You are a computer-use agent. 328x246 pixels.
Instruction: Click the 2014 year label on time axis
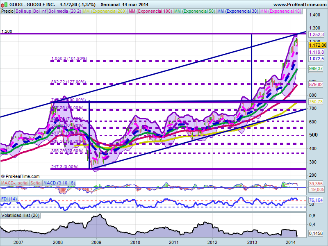[291, 242]
